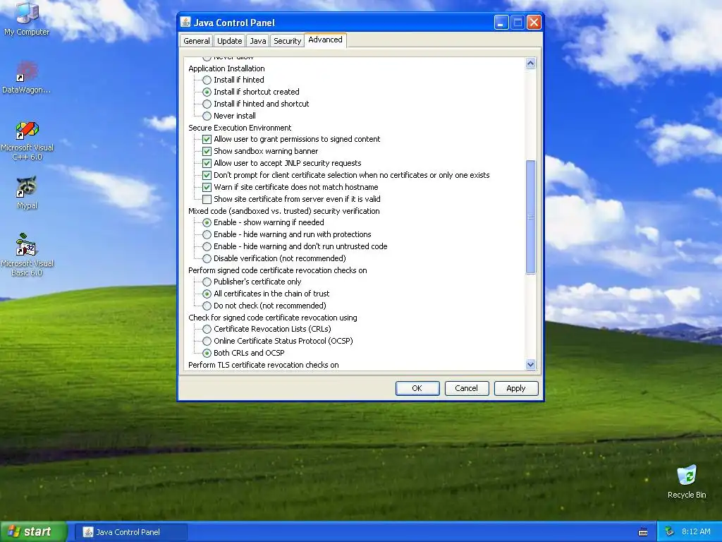Open the DataWagon desktop shortcut

27,78
